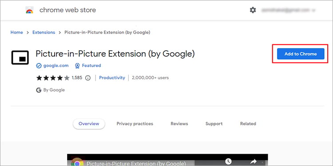Click the Featured award ribbon icon

(x=77, y=66)
